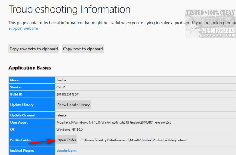Screen dimensions: 236x155
Task: Select the Firefox name value
Action: click(x=62, y=80)
